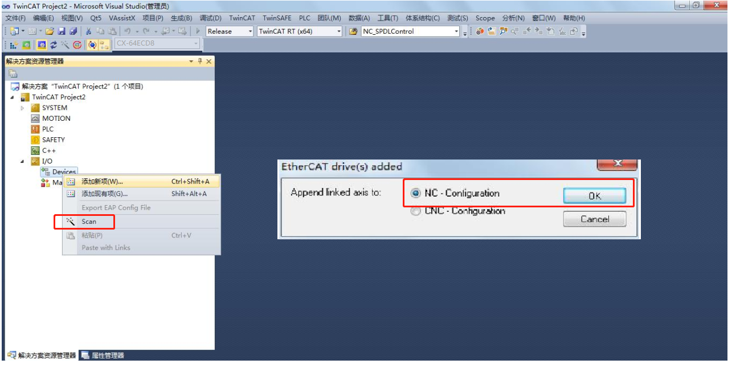Click the Scan magic wand toolbar icon
This screenshot has height=368, width=740.
65,45
